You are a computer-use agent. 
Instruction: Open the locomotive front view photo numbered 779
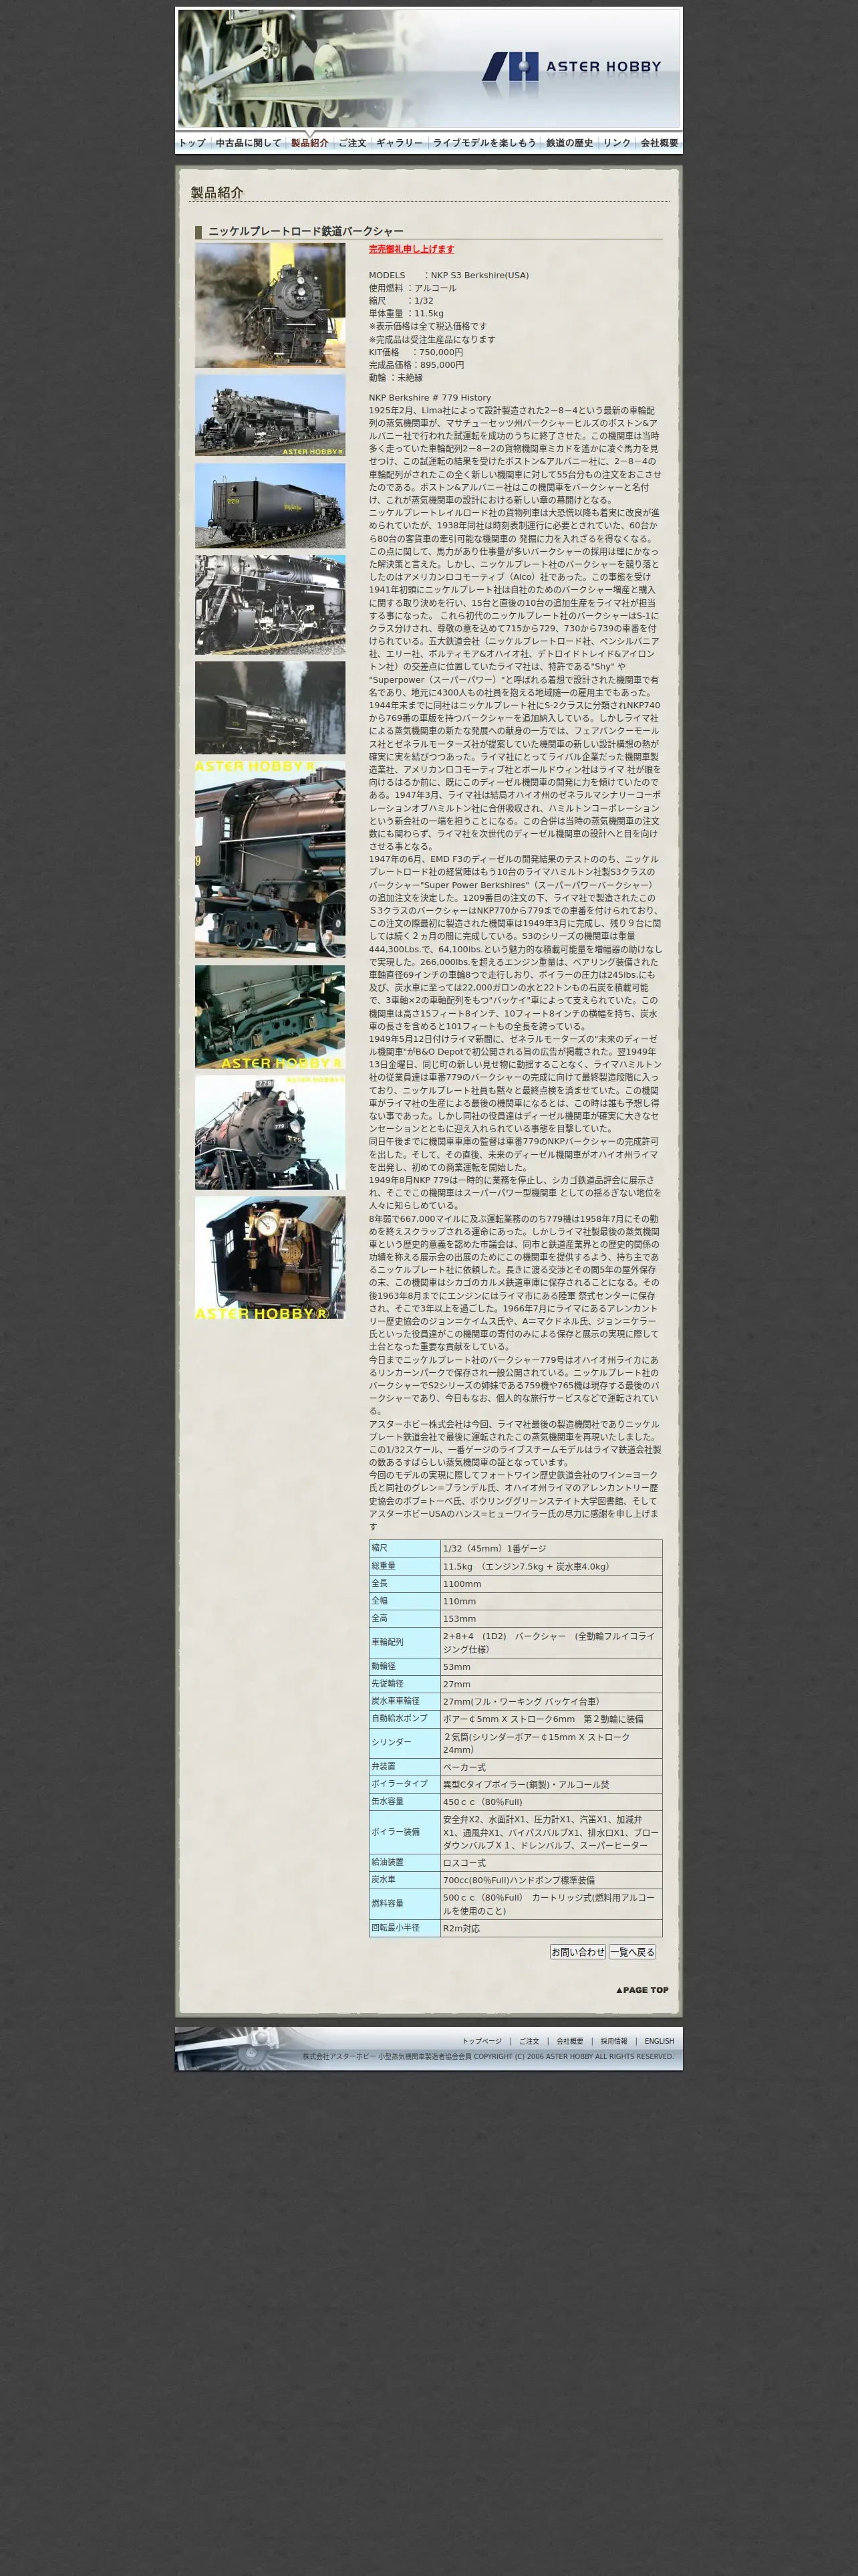(x=270, y=1132)
